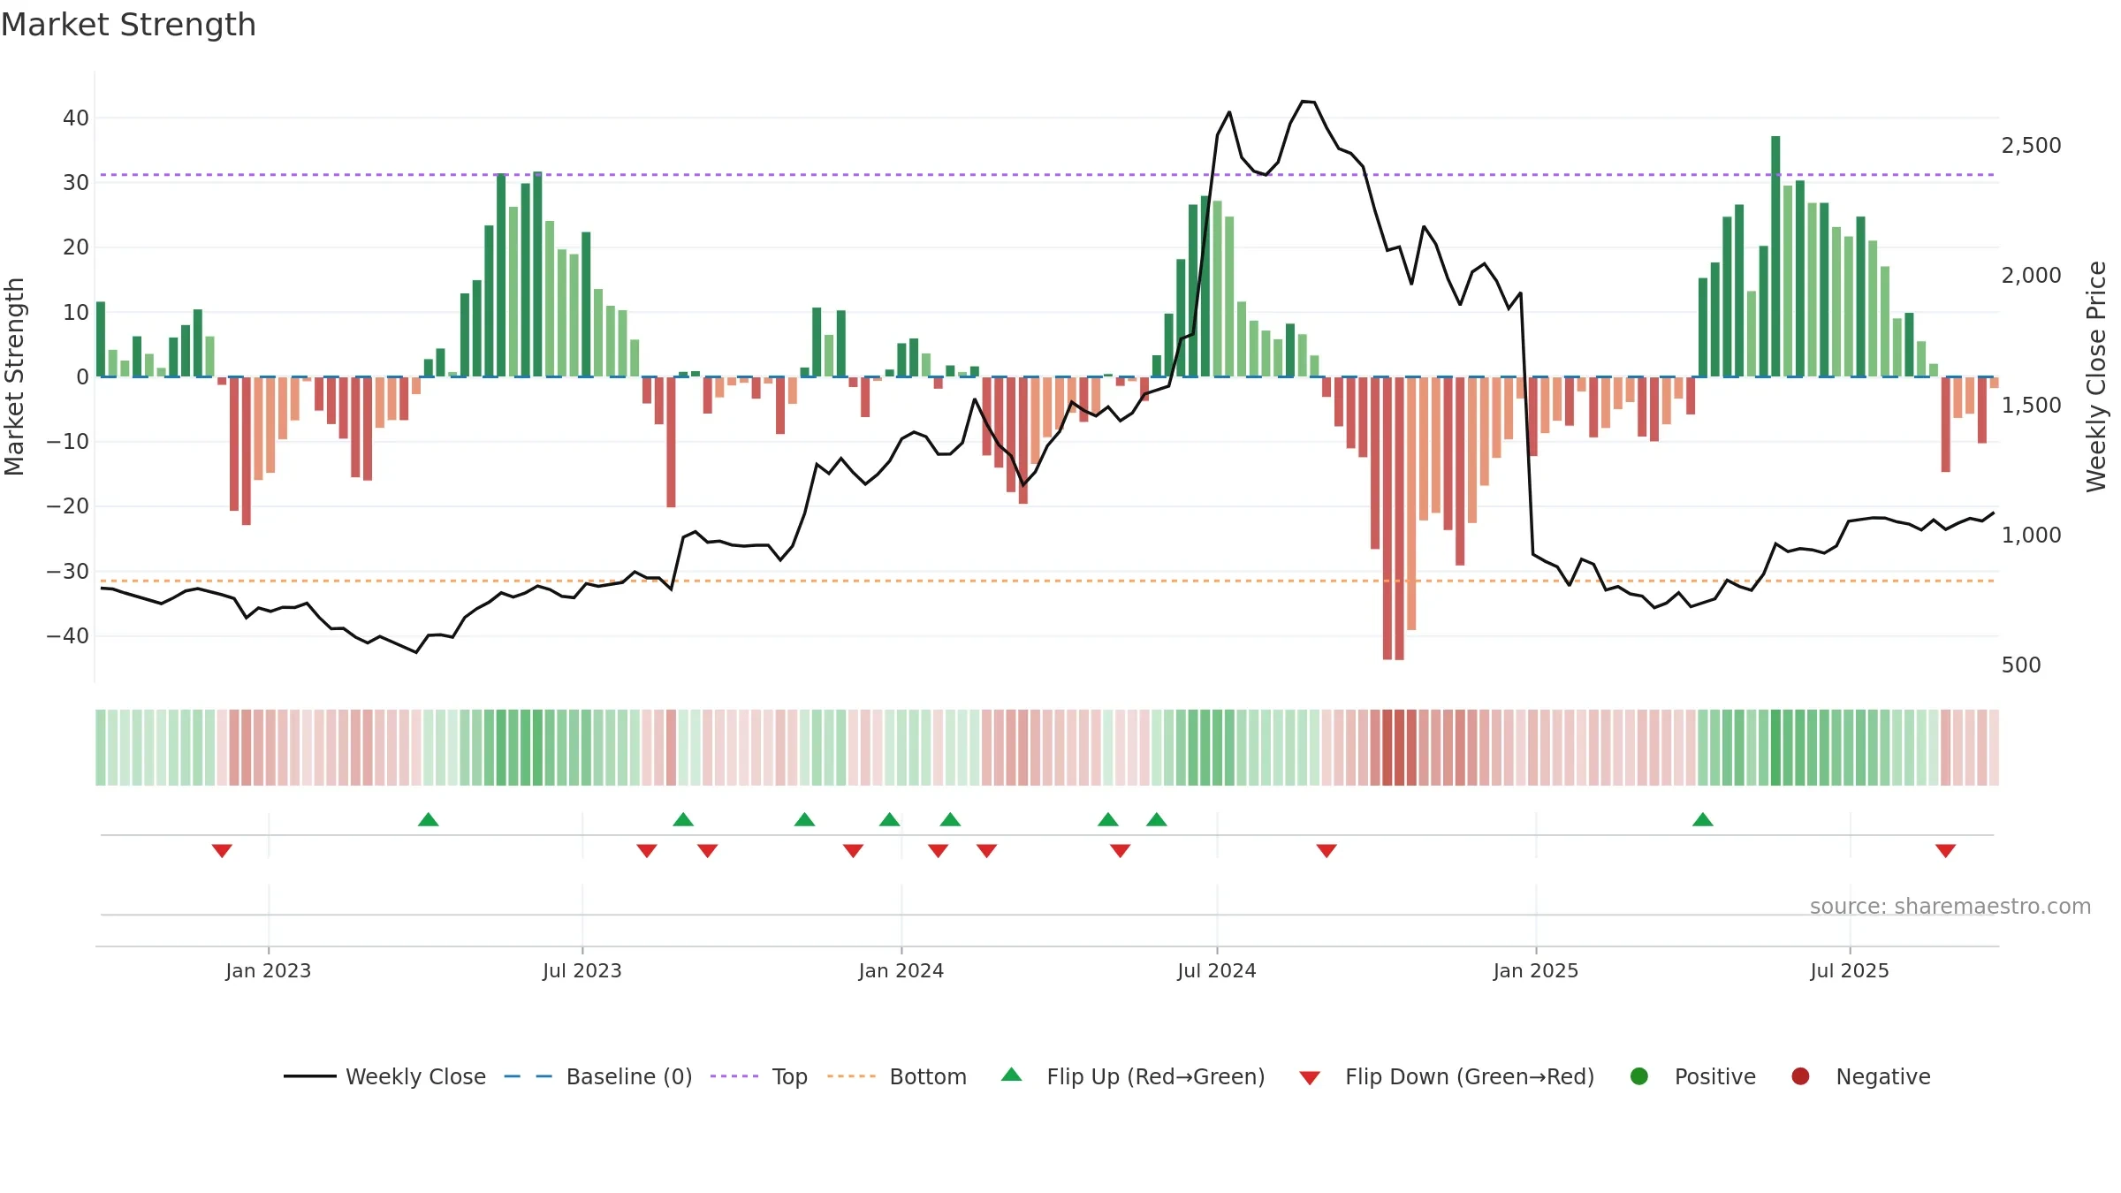Image resolution: width=2121 pixels, height=1193 pixels.
Task: Click the red Negative dot in legend
Action: [1800, 1076]
